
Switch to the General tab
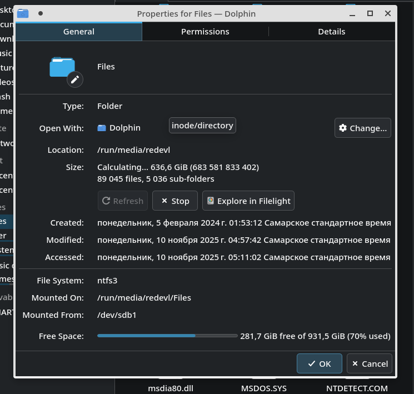tap(79, 32)
